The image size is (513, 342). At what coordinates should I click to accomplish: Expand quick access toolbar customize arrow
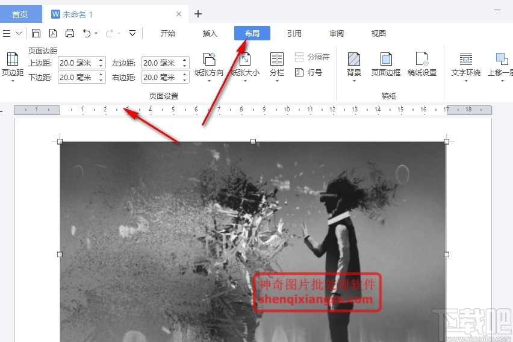click(x=132, y=33)
